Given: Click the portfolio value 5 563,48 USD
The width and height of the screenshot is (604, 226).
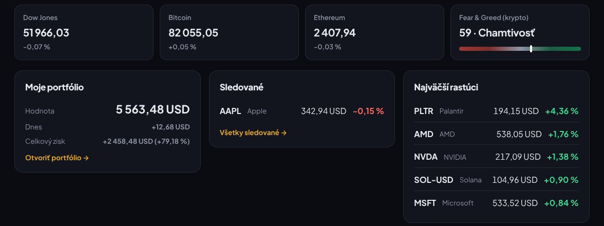Looking at the screenshot, I should coord(153,109).
